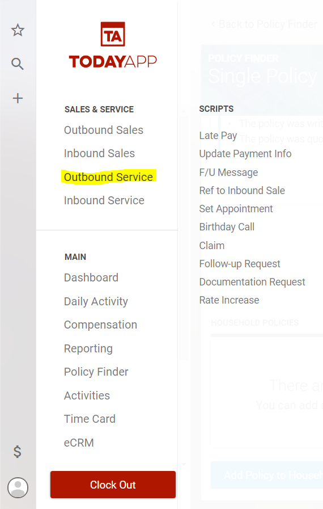
Task: Click the TodayApp logo
Action: (x=113, y=45)
